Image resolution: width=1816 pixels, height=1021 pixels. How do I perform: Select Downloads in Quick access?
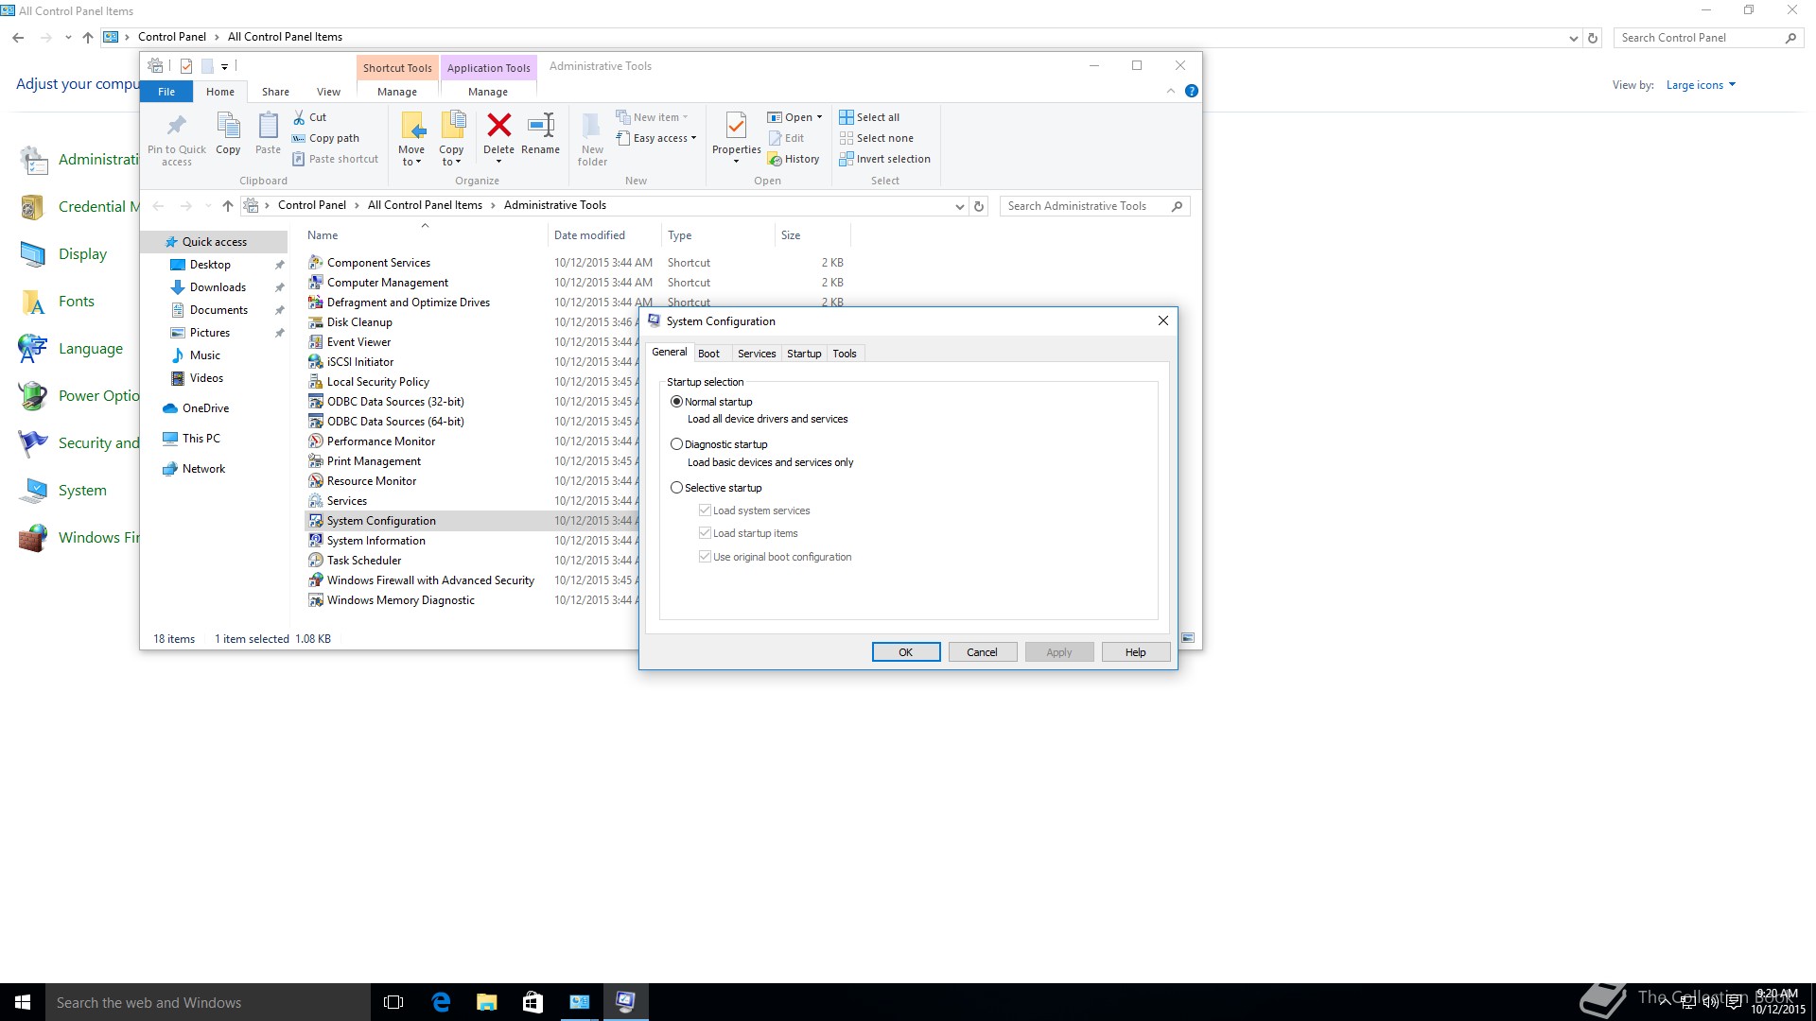click(218, 287)
